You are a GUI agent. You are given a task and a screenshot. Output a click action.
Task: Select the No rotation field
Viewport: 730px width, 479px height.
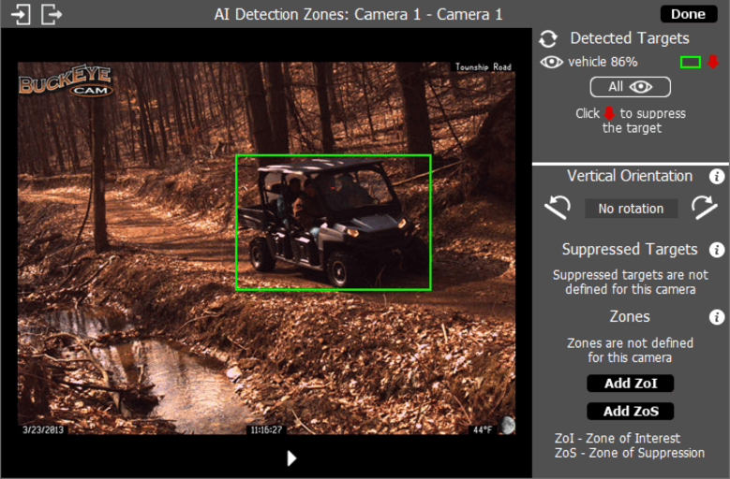pos(631,209)
